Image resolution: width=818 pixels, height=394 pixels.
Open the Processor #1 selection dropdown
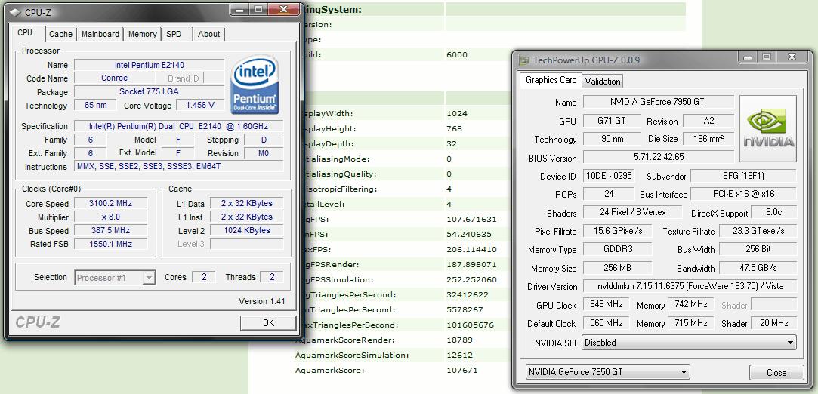pyautogui.click(x=115, y=278)
